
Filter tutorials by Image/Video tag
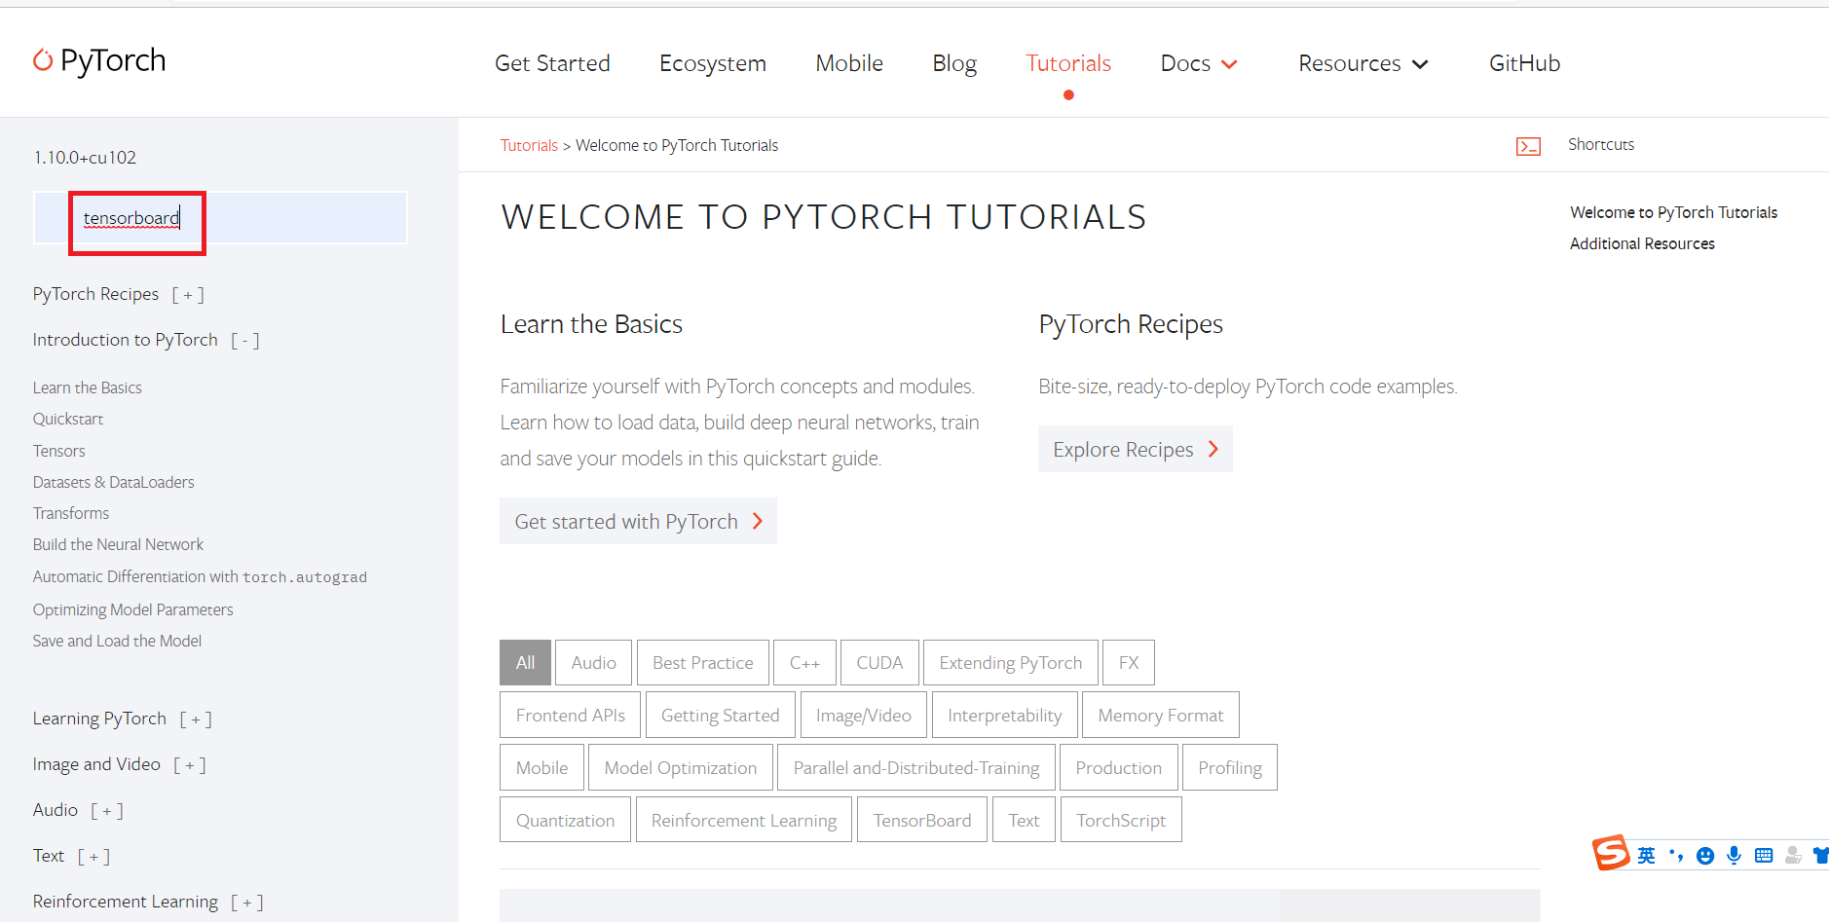[x=864, y=715]
